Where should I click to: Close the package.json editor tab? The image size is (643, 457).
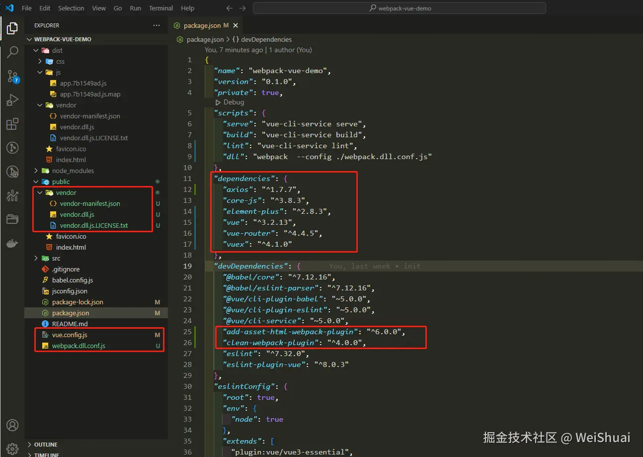point(236,25)
